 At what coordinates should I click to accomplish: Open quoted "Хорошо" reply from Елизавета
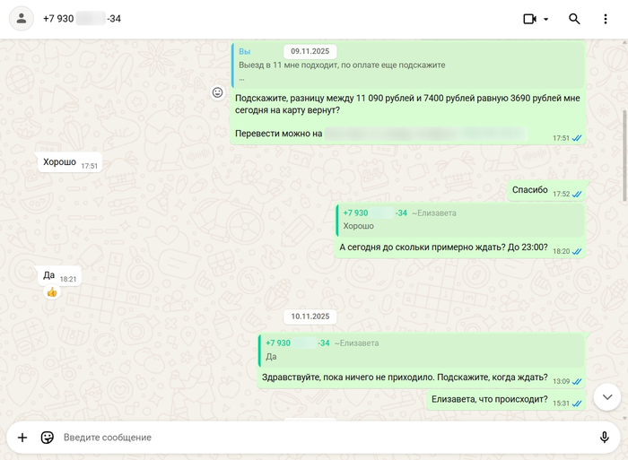coord(459,220)
